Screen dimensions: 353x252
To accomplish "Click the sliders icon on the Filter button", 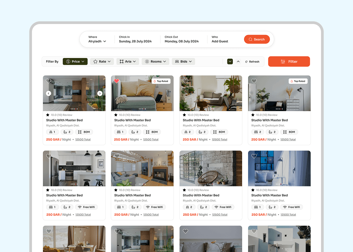I will point(282,61).
